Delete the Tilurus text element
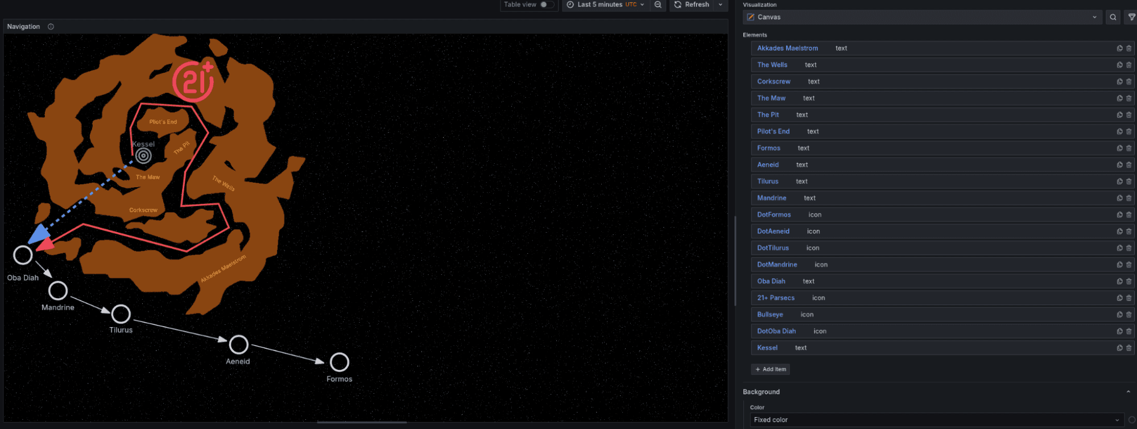The width and height of the screenshot is (1137, 429). (x=1129, y=181)
